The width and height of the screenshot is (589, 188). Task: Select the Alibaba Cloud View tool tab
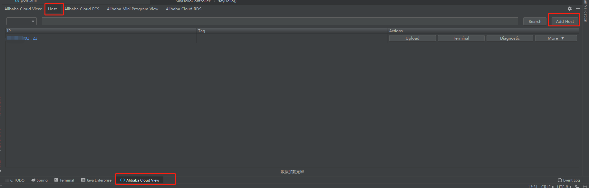[x=140, y=180]
